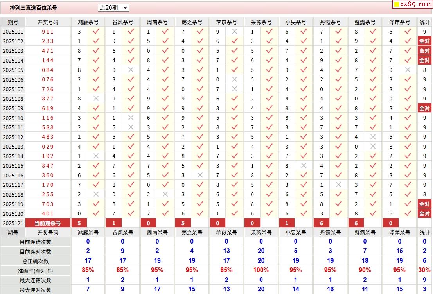Screen dimensions: 433x294
Task: Click the 100% accuracy value under 采薇杀号
Action: tap(261, 270)
